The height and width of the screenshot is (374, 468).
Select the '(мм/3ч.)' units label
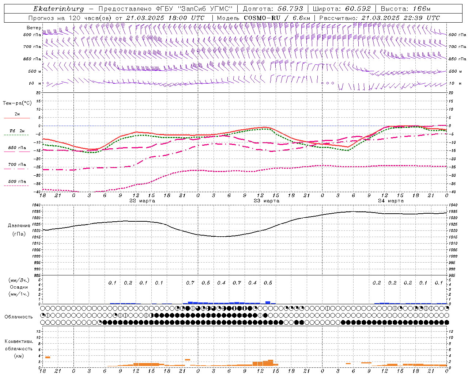point(19,280)
